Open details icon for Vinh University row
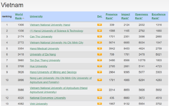Screen dimensions: 169x106 99,104
